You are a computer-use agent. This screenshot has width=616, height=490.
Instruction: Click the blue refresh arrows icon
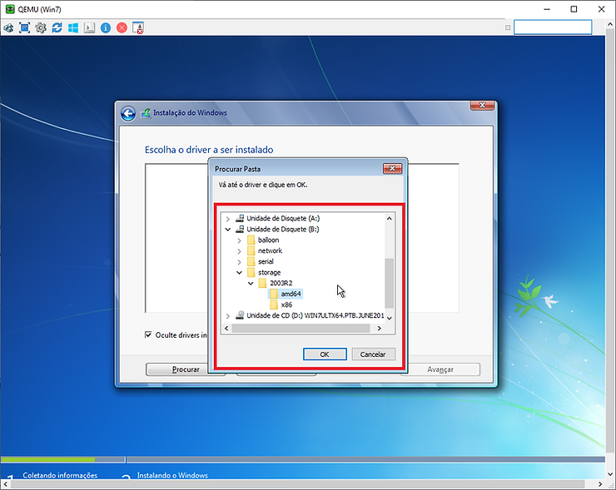click(57, 28)
